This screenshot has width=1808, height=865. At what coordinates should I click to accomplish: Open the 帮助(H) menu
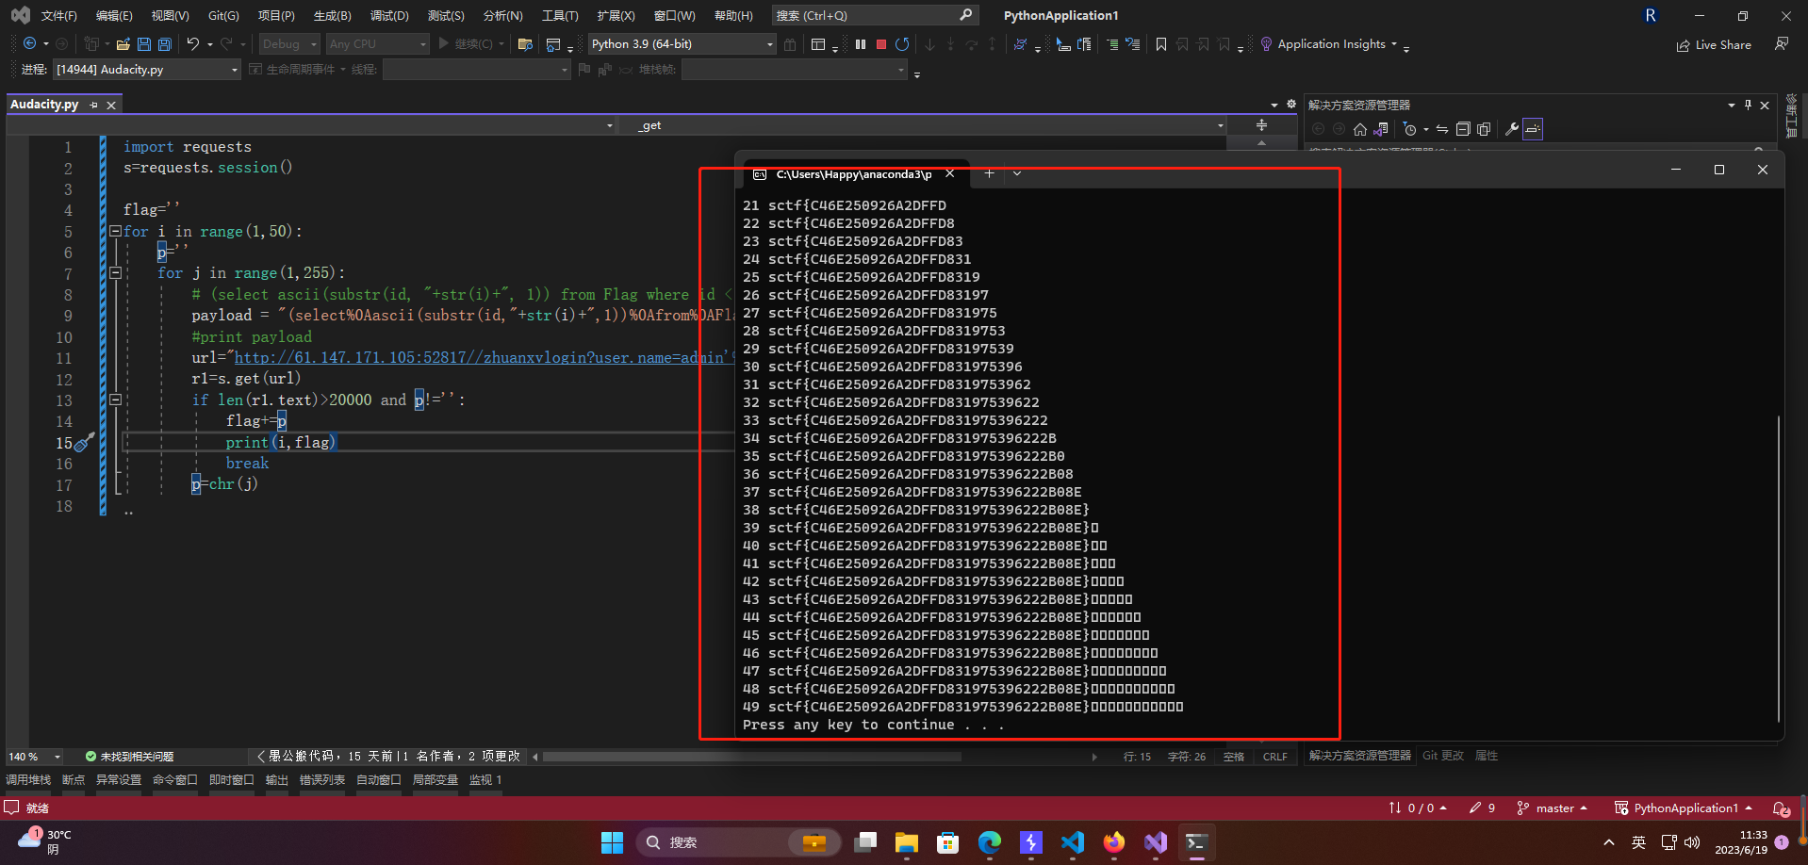[x=733, y=15]
